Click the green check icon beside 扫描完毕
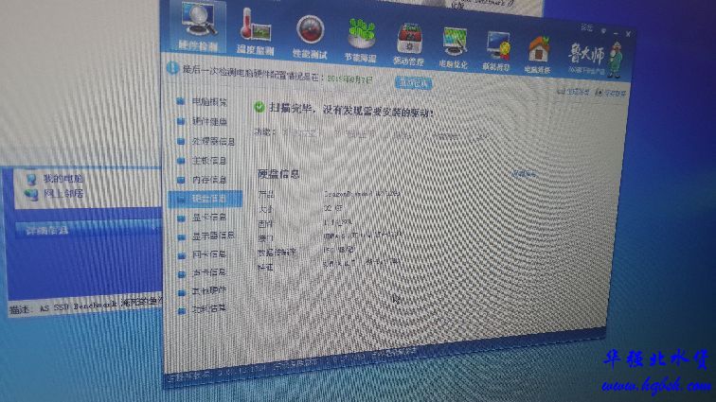Image resolution: width=716 pixels, height=402 pixels. click(259, 107)
